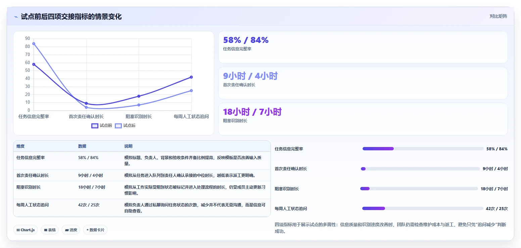
Task: Click the 维度 table column header
Action: coord(20,146)
